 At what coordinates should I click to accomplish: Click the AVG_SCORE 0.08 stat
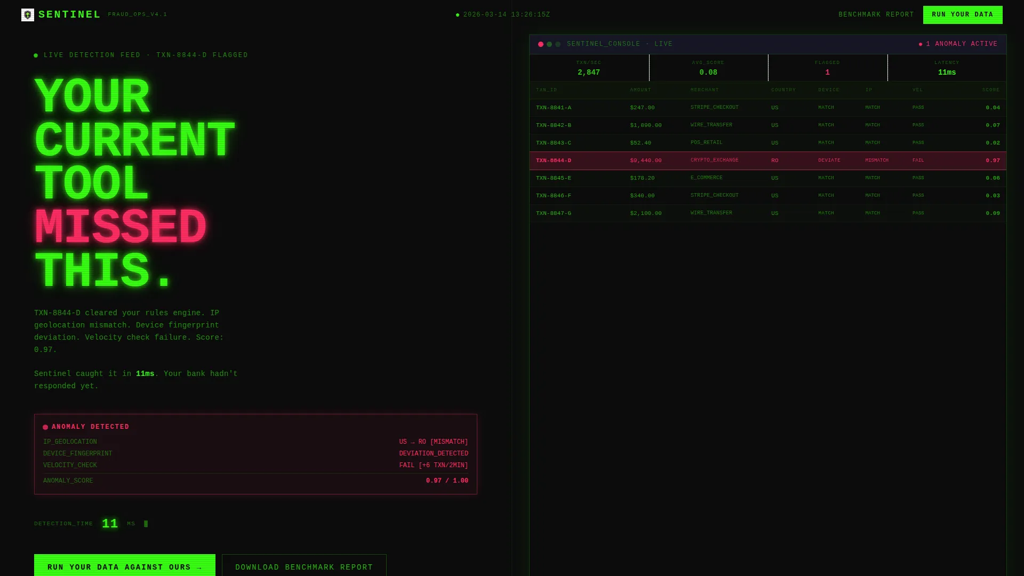pos(708,68)
